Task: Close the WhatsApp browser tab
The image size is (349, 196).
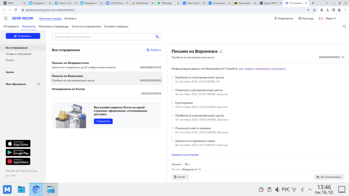Action: (x=178, y=3)
